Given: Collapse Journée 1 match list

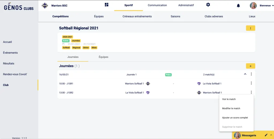Looking at the screenshot, I should click(x=245, y=74).
